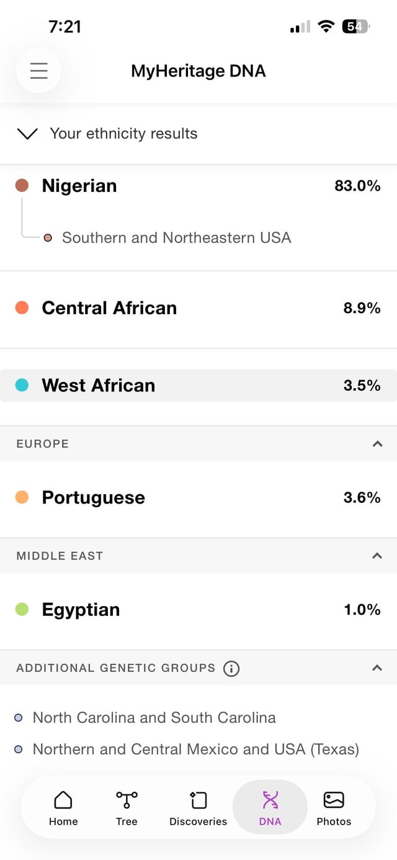Tap the info icon next to Additional Genetic Groups
This screenshot has width=397, height=860.
tap(231, 668)
